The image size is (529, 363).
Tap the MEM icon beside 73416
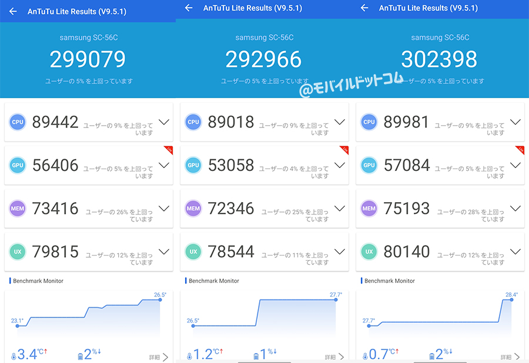tap(18, 209)
